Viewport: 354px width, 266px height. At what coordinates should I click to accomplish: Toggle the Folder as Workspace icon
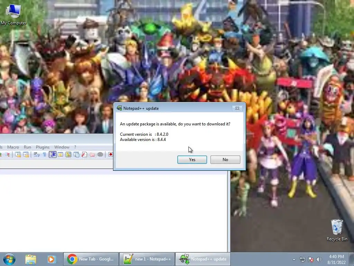(x=92, y=154)
